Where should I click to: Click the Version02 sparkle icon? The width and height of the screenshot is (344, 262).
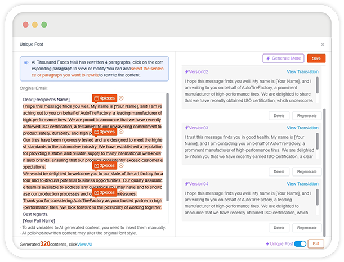(x=187, y=71)
